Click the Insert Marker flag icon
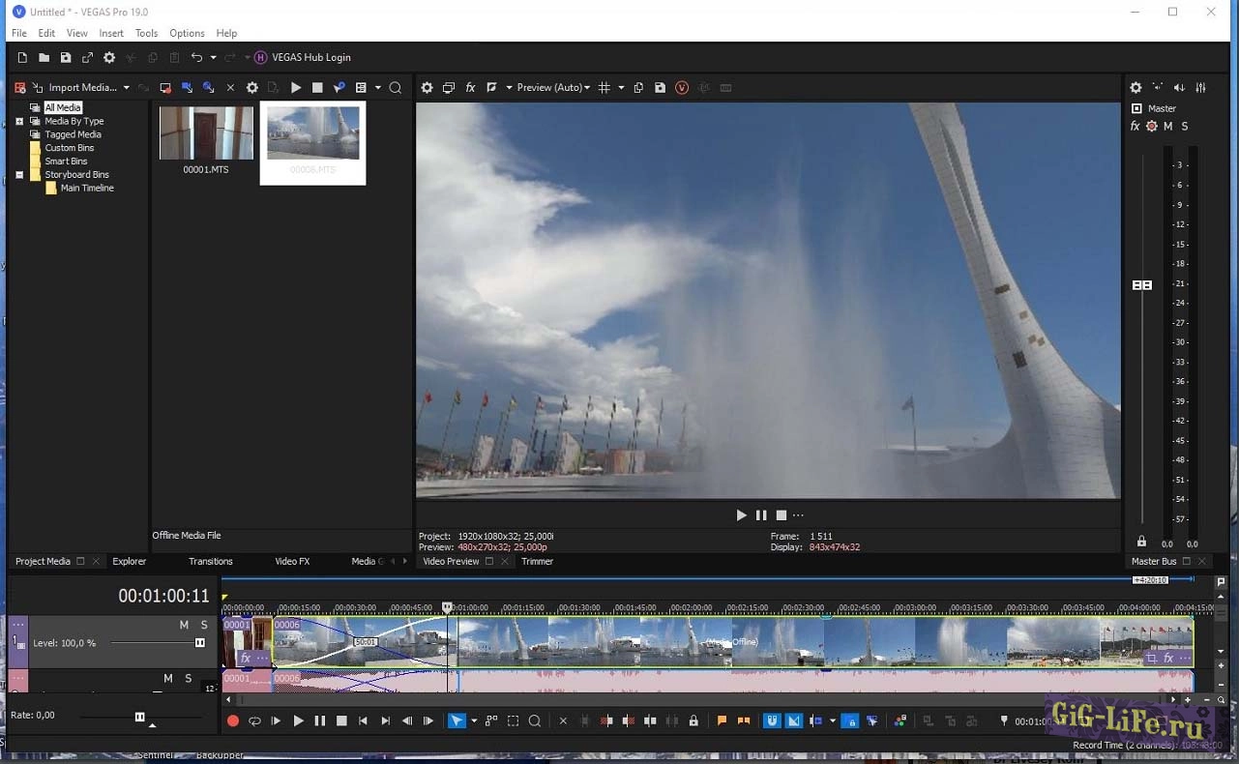 pyautogui.click(x=722, y=720)
